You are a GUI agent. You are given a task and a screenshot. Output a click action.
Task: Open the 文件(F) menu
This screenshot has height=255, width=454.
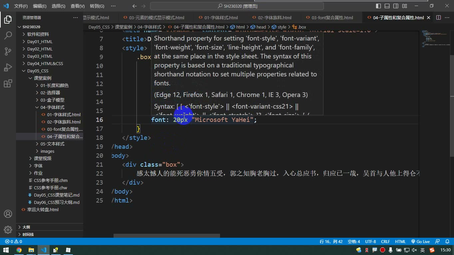click(21, 6)
